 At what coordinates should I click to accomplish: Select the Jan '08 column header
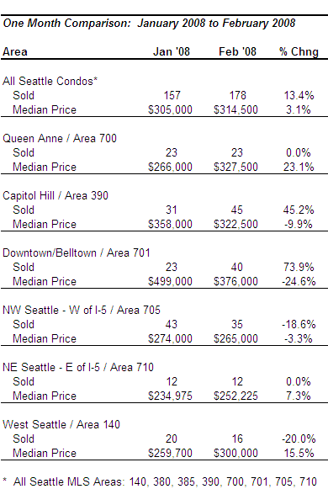coord(172,51)
